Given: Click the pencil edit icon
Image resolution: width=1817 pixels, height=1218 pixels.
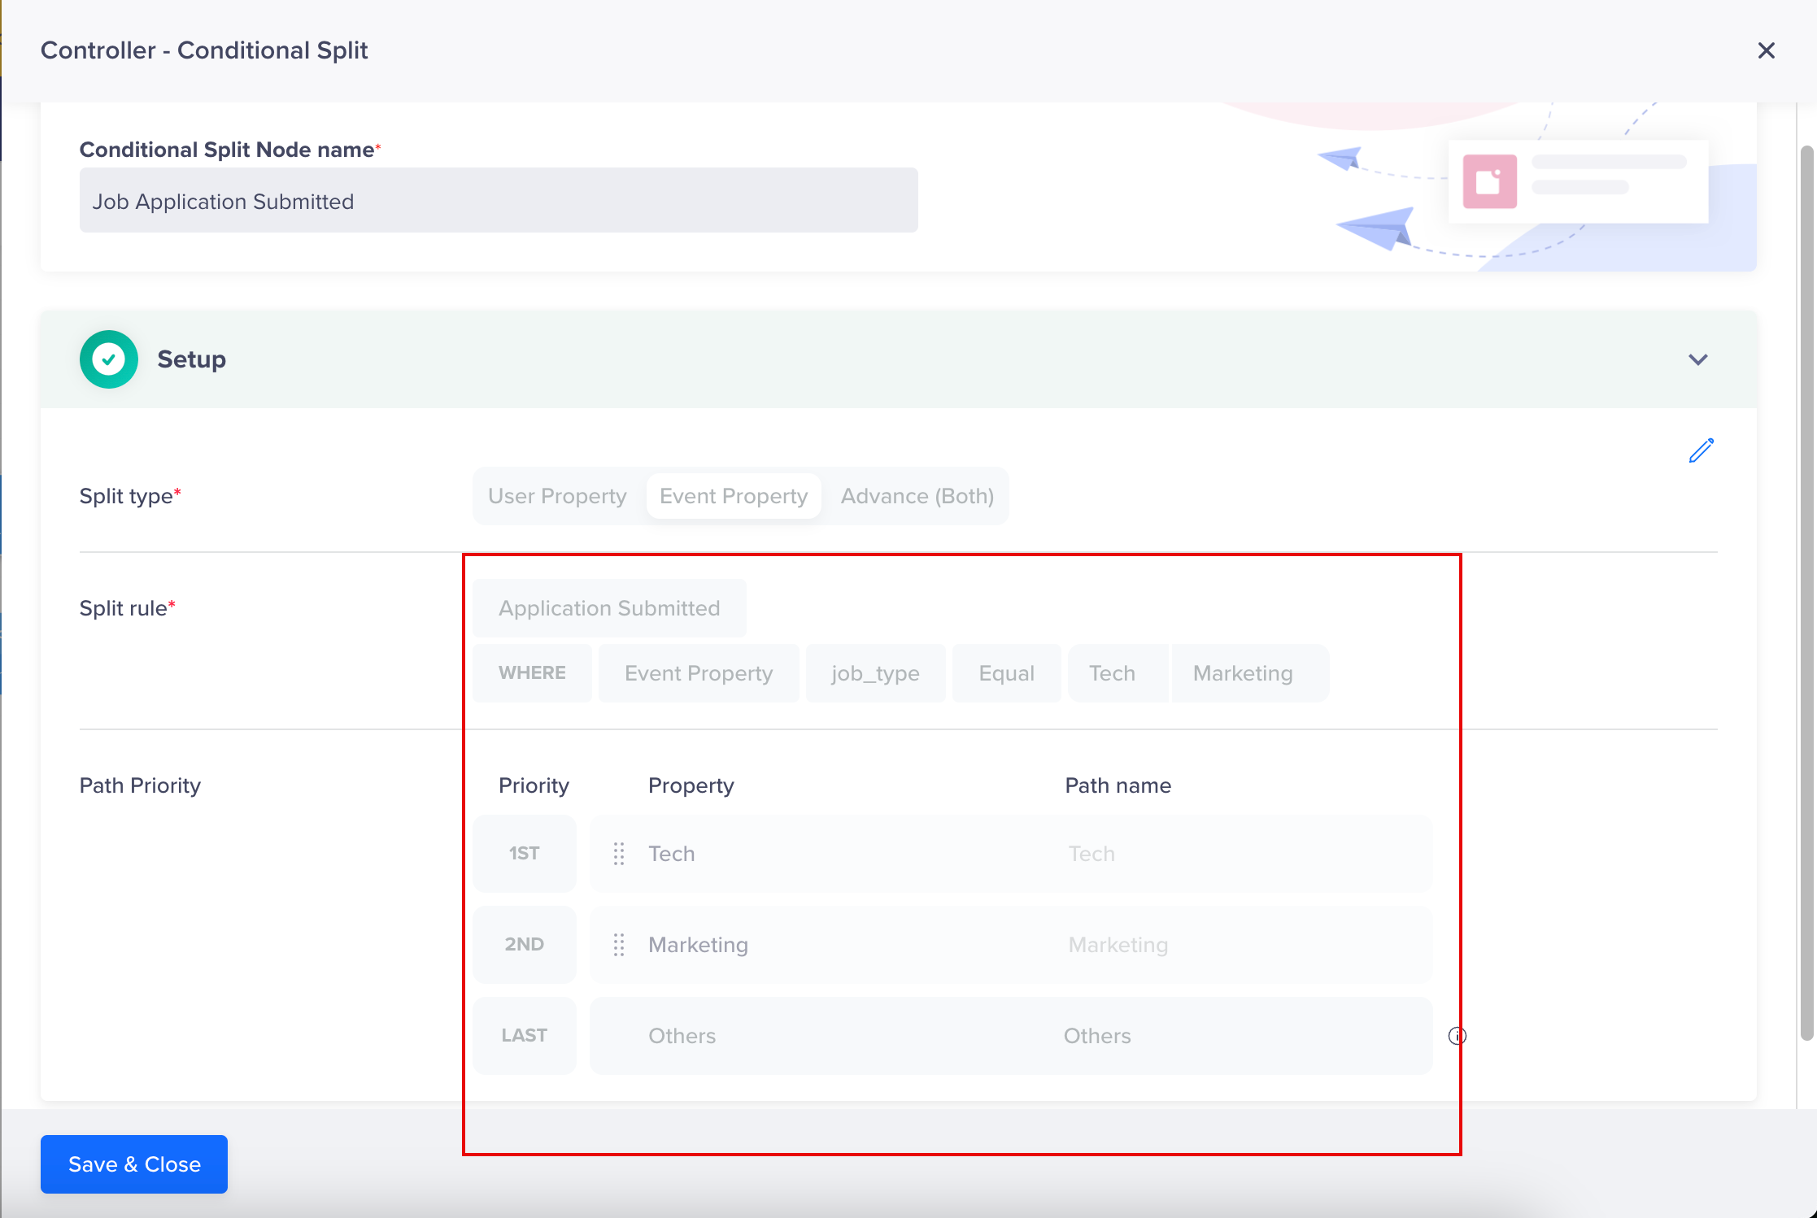Looking at the screenshot, I should [x=1701, y=450].
